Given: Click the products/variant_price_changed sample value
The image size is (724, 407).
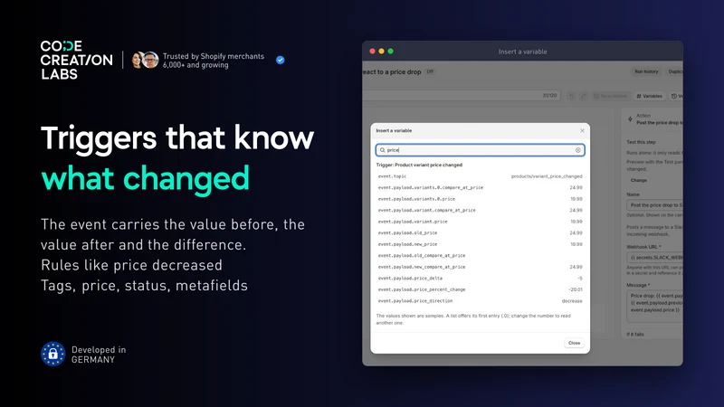Looking at the screenshot, I should coord(547,176).
